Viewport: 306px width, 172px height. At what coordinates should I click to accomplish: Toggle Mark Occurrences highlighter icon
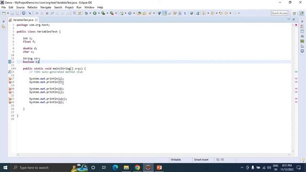pos(165,13)
